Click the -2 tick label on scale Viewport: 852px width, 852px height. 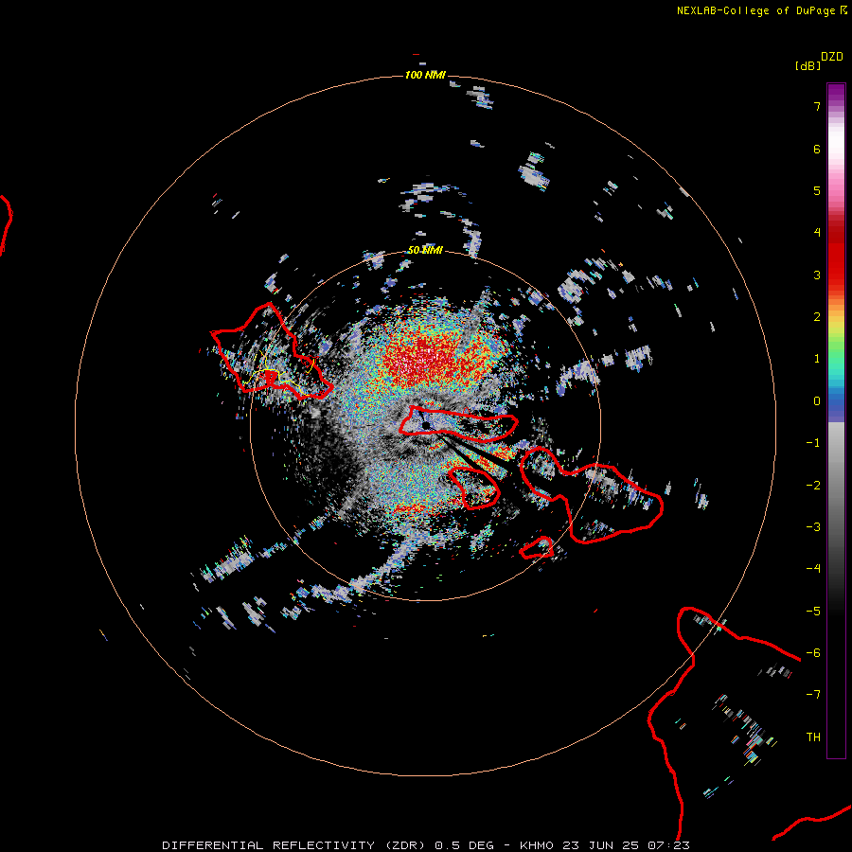813,485
